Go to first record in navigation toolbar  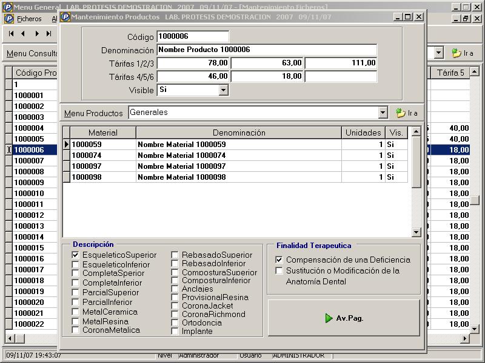coord(11,34)
